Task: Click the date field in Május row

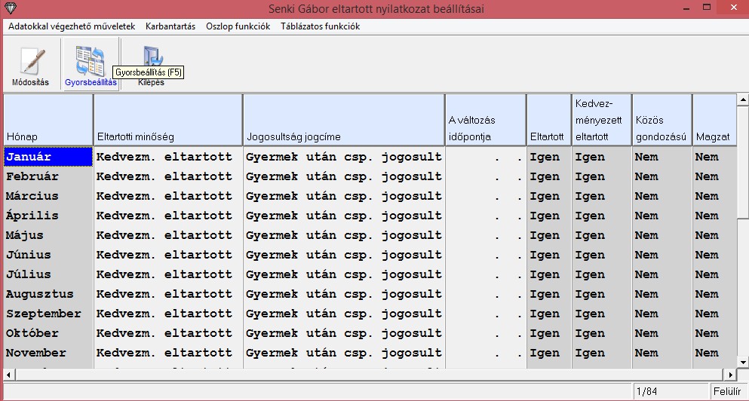Action: coord(485,235)
